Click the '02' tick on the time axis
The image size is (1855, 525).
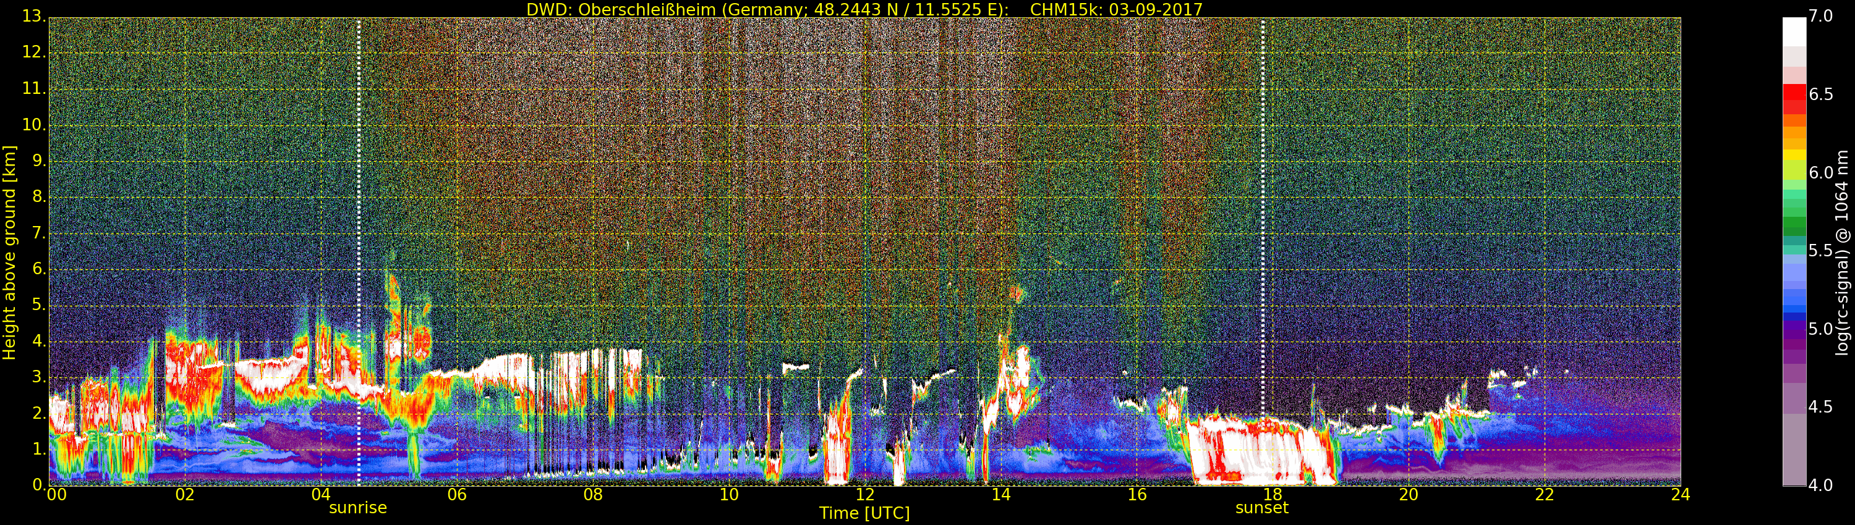185,494
